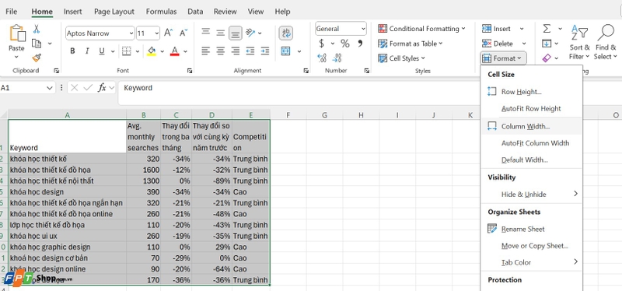
Task: Toggle Wrap Text button
Action: point(285,33)
